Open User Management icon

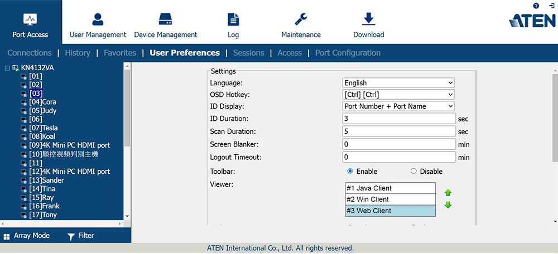[x=98, y=19]
